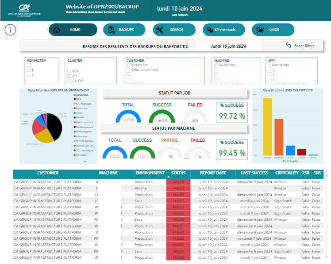Sort by REPORT DATE column header
This screenshot has height=264, width=331.
[x=213, y=173]
